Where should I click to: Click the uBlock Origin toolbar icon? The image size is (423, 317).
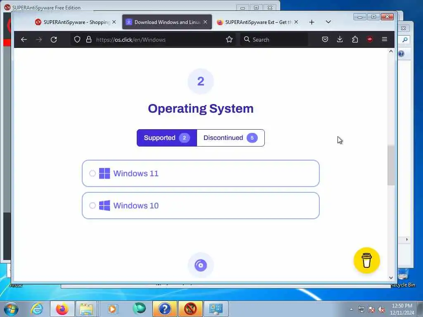(370, 39)
